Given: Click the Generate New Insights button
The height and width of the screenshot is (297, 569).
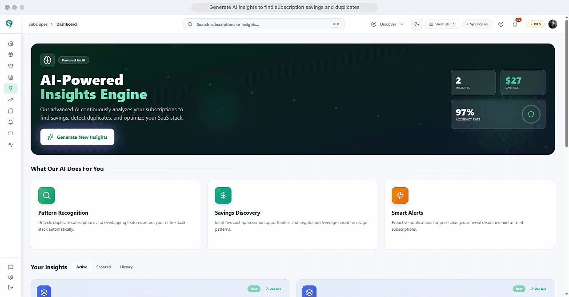Looking at the screenshot, I should [x=77, y=137].
